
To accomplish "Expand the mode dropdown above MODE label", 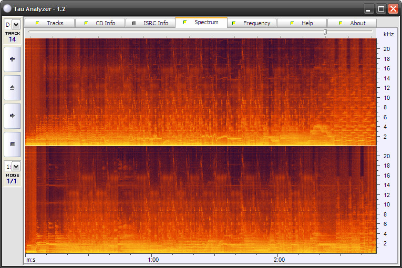I will (x=16, y=166).
